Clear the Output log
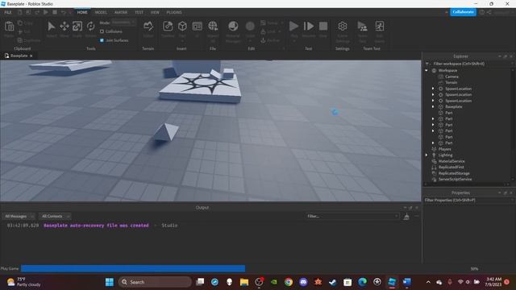This screenshot has width=516, height=290. pyautogui.click(x=406, y=217)
